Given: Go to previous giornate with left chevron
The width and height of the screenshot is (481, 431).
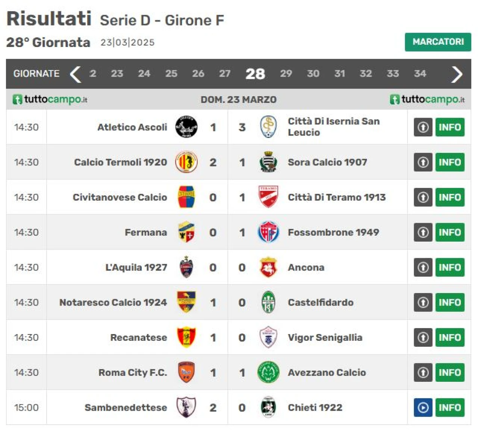Looking at the screenshot, I should [76, 74].
